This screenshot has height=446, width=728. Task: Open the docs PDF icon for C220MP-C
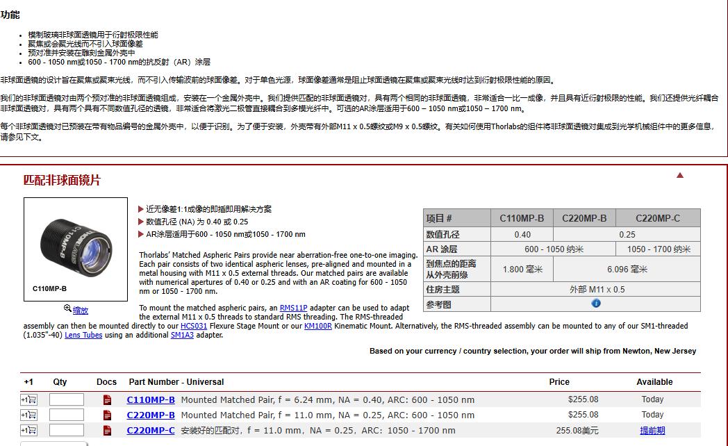coord(107,430)
